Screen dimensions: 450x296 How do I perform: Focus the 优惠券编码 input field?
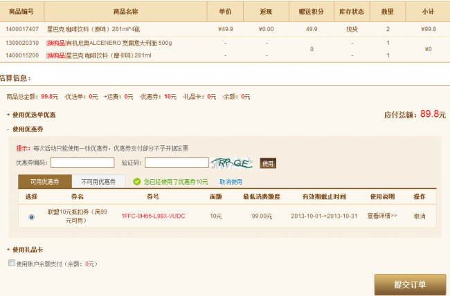[82, 163]
